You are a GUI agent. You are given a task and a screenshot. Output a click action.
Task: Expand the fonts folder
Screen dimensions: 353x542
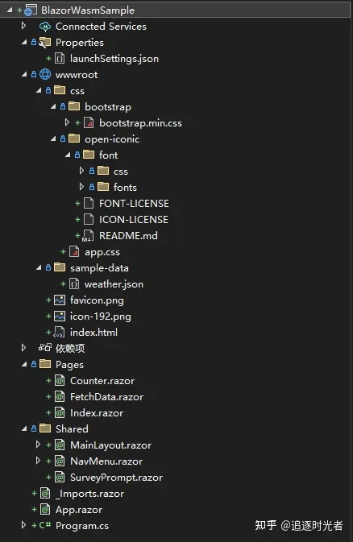click(81, 187)
